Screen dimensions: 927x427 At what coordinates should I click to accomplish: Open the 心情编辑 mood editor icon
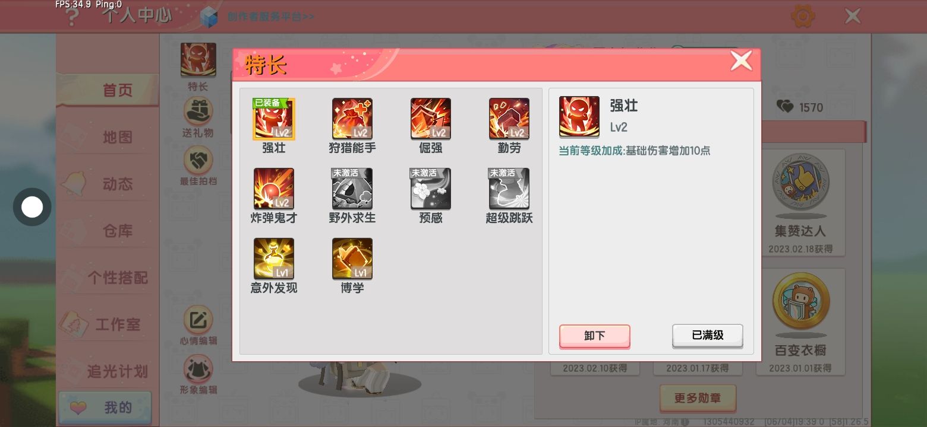tap(198, 326)
